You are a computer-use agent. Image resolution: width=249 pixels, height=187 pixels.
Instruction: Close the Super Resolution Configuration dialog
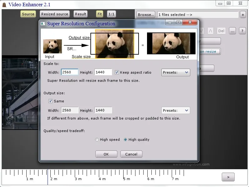[x=190, y=22]
